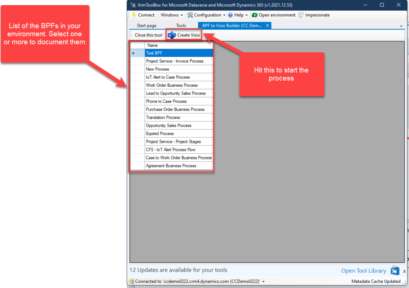Screen dimensions: 409x288
Task: Minimize the XrmToolBox window
Action: 365,5
